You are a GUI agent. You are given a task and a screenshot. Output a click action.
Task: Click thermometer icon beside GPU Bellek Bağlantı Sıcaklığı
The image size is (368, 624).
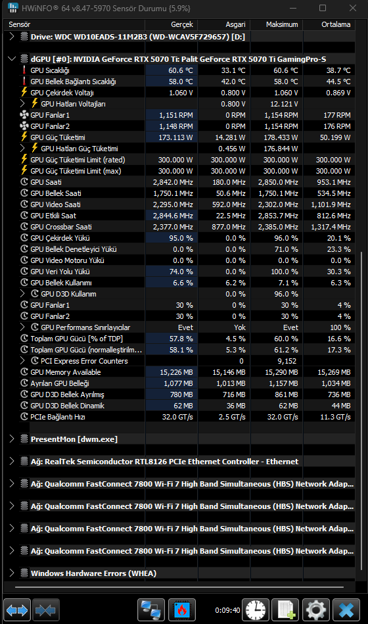pos(24,81)
